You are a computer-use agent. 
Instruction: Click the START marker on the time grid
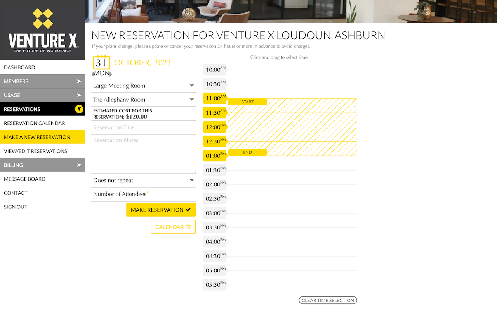[x=247, y=102]
